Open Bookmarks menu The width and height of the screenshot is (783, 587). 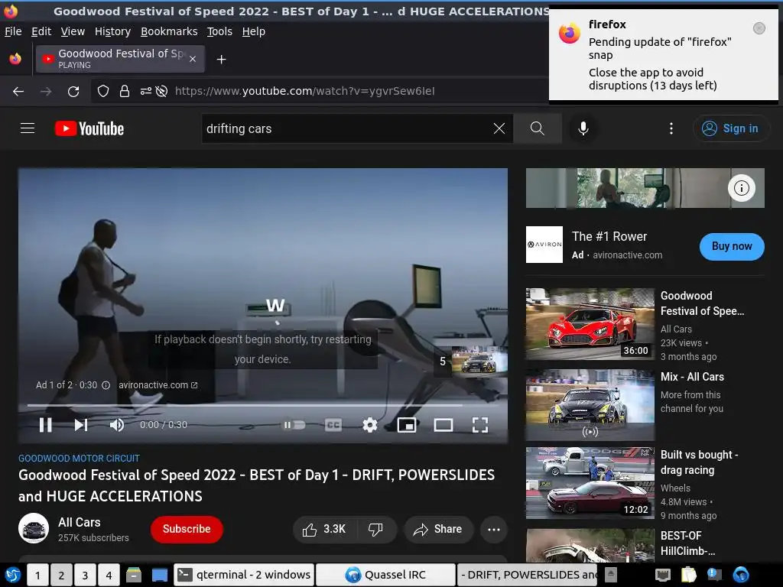pos(169,31)
